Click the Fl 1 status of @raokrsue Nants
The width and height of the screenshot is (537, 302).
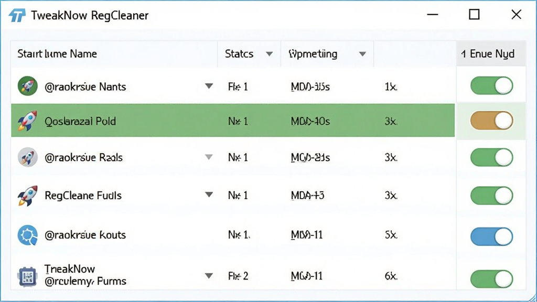(238, 87)
